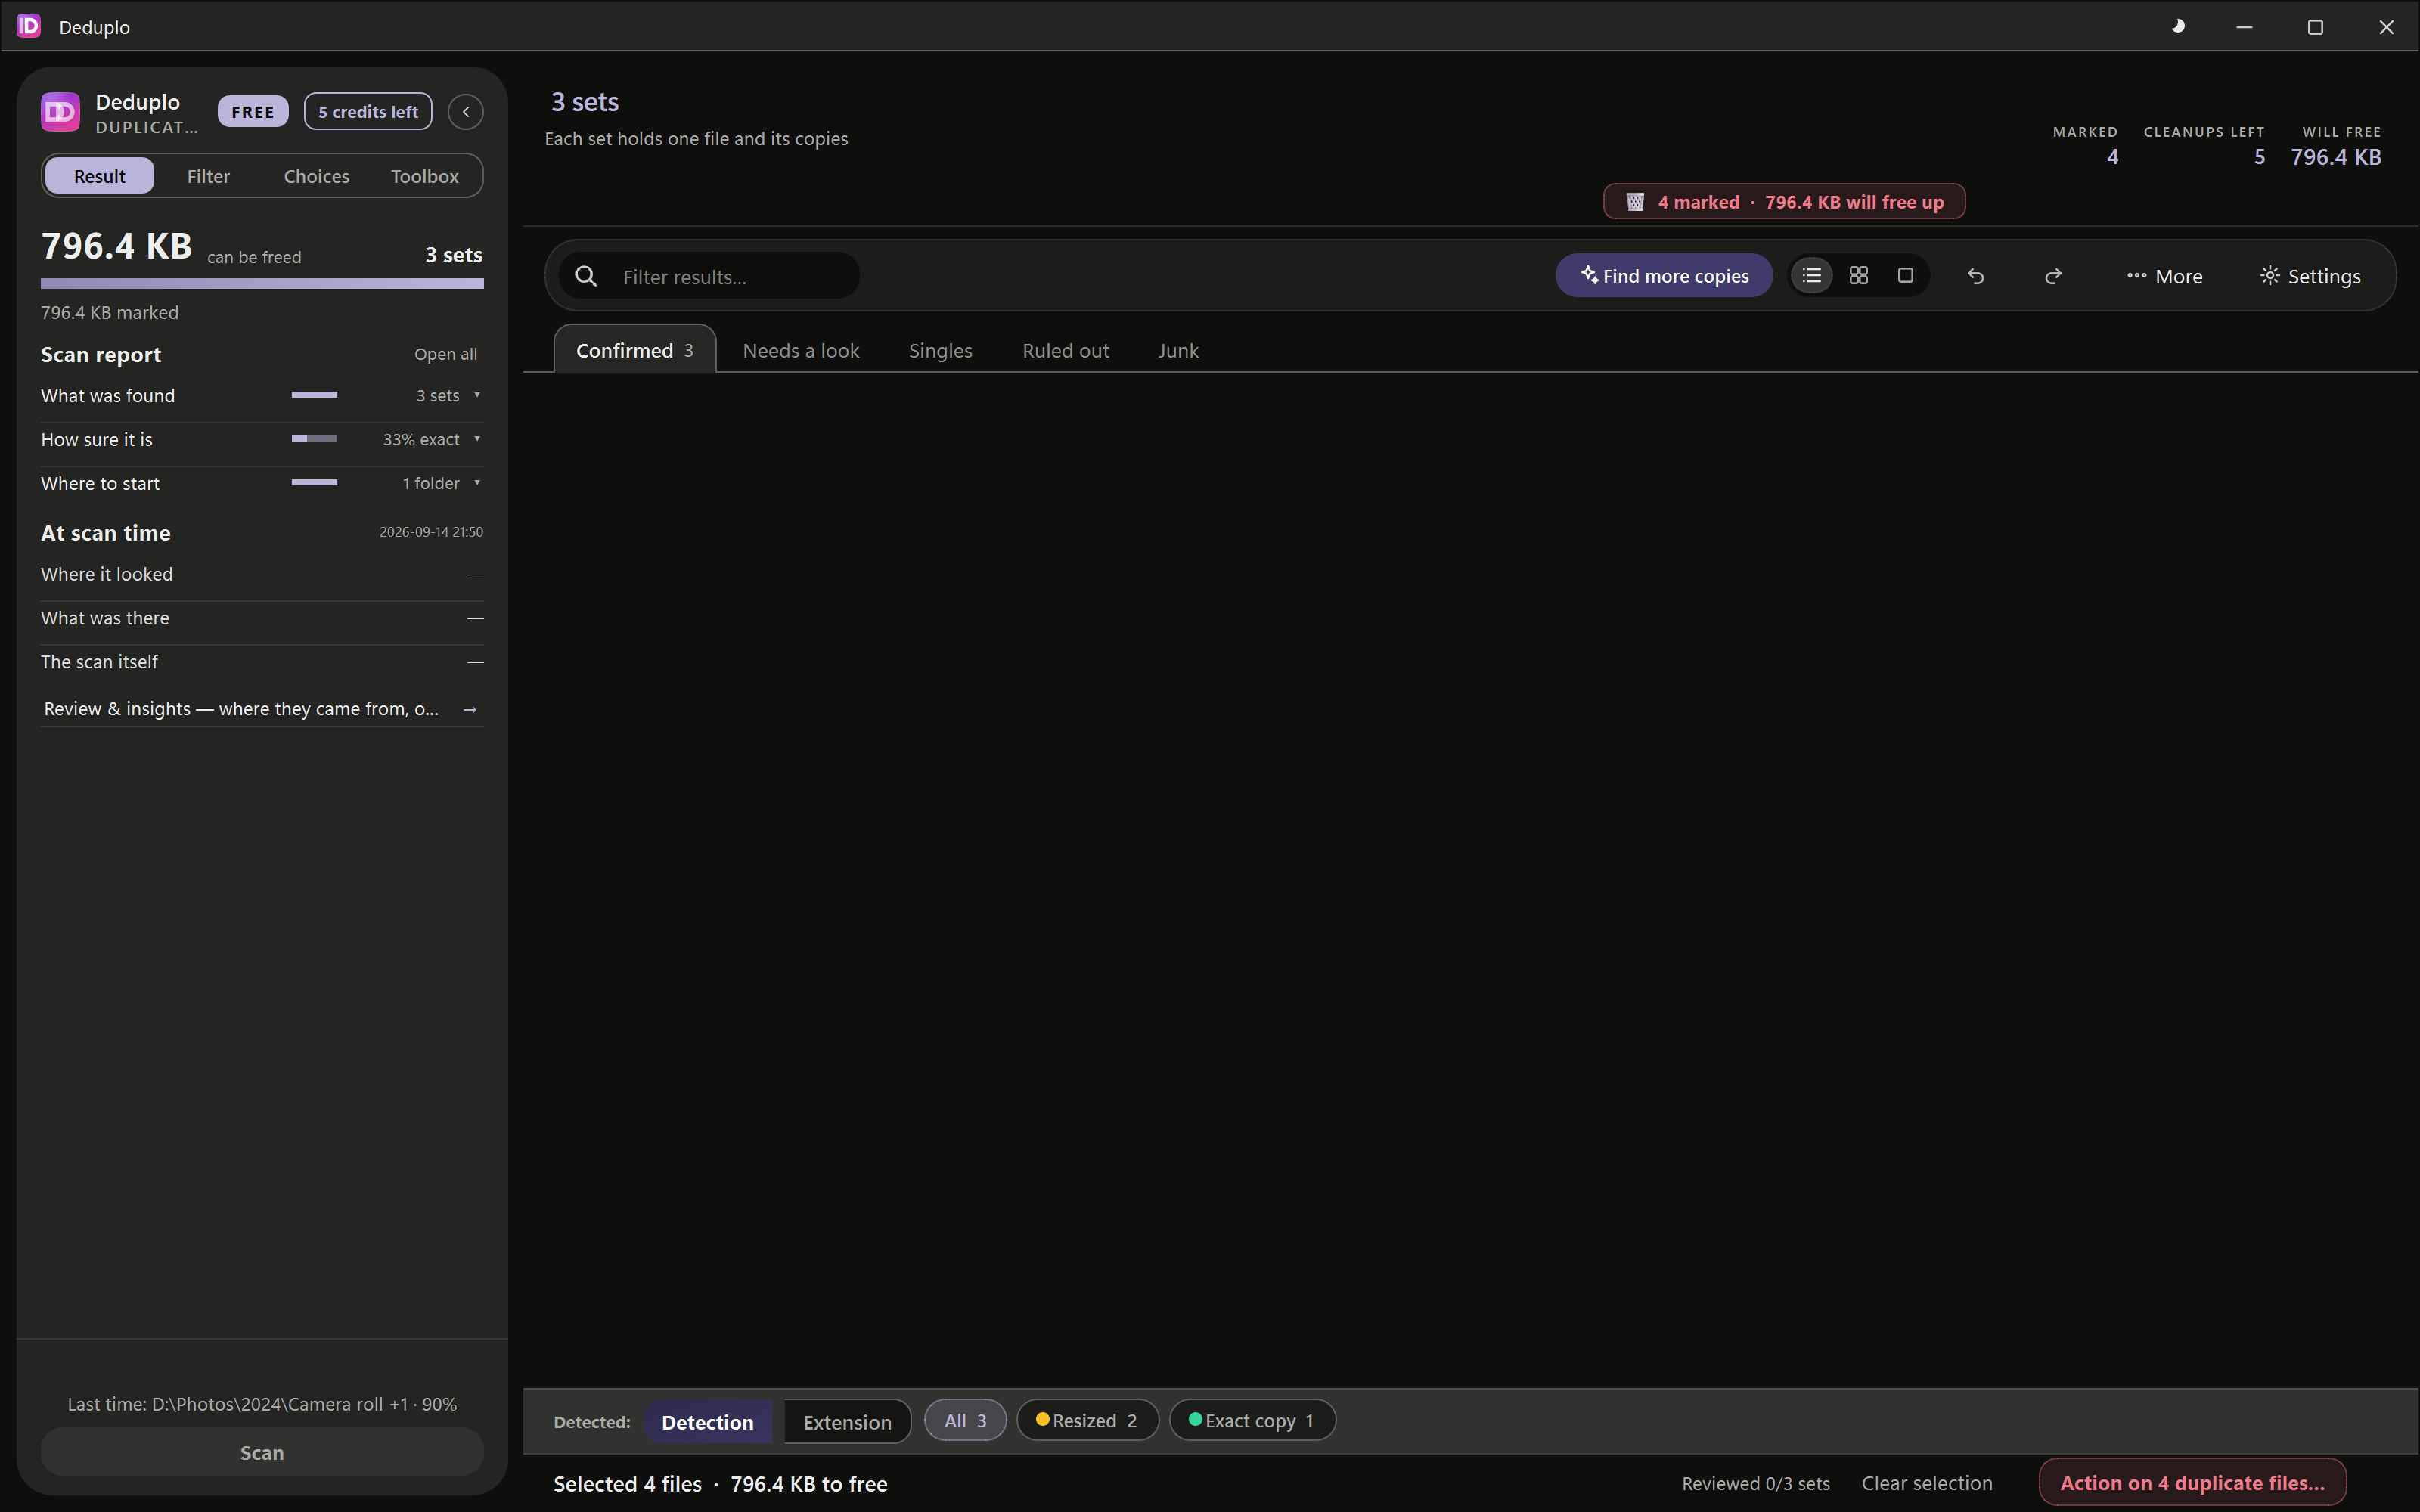Select the Needs a look tab
Viewport: 2420px width, 1512px height.
pos(801,351)
